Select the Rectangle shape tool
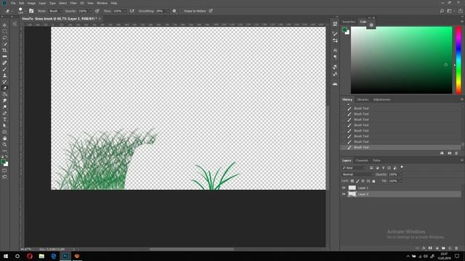Viewport: 465px width, 261px height. click(5, 132)
